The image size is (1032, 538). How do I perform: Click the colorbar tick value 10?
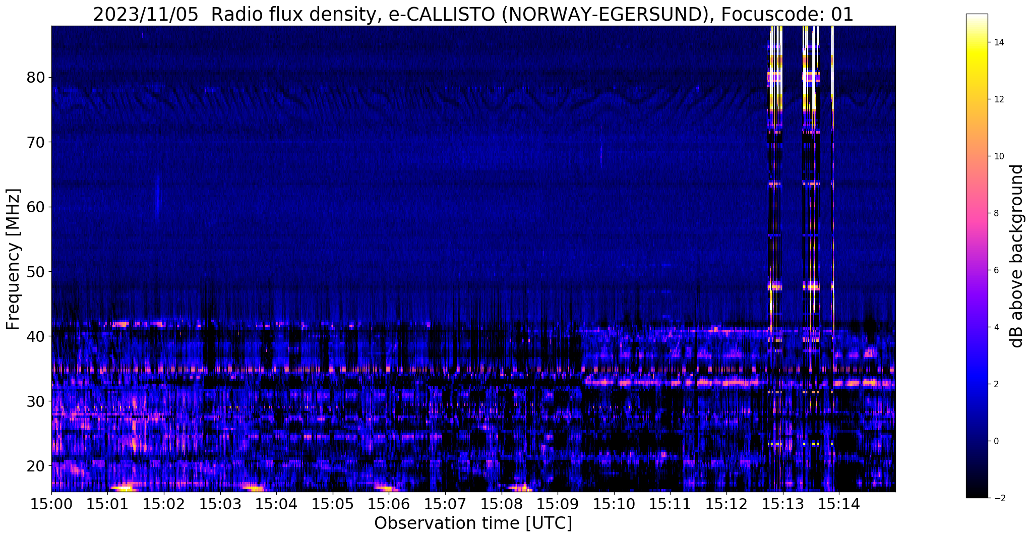click(x=999, y=156)
